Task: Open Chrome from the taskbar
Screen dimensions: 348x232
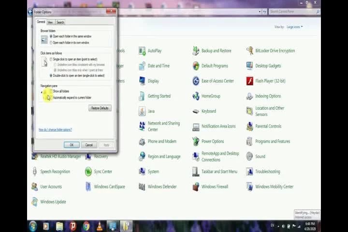Action: coord(86,226)
